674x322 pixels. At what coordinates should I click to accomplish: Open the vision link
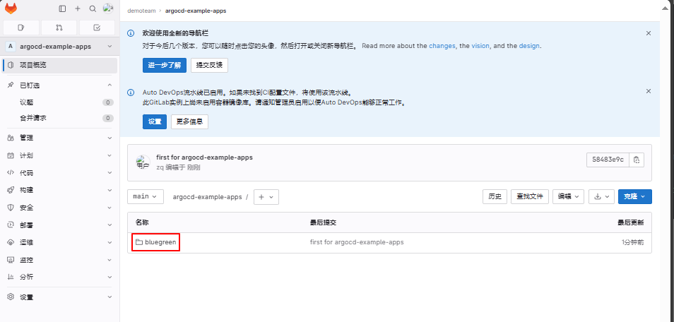tap(480, 46)
